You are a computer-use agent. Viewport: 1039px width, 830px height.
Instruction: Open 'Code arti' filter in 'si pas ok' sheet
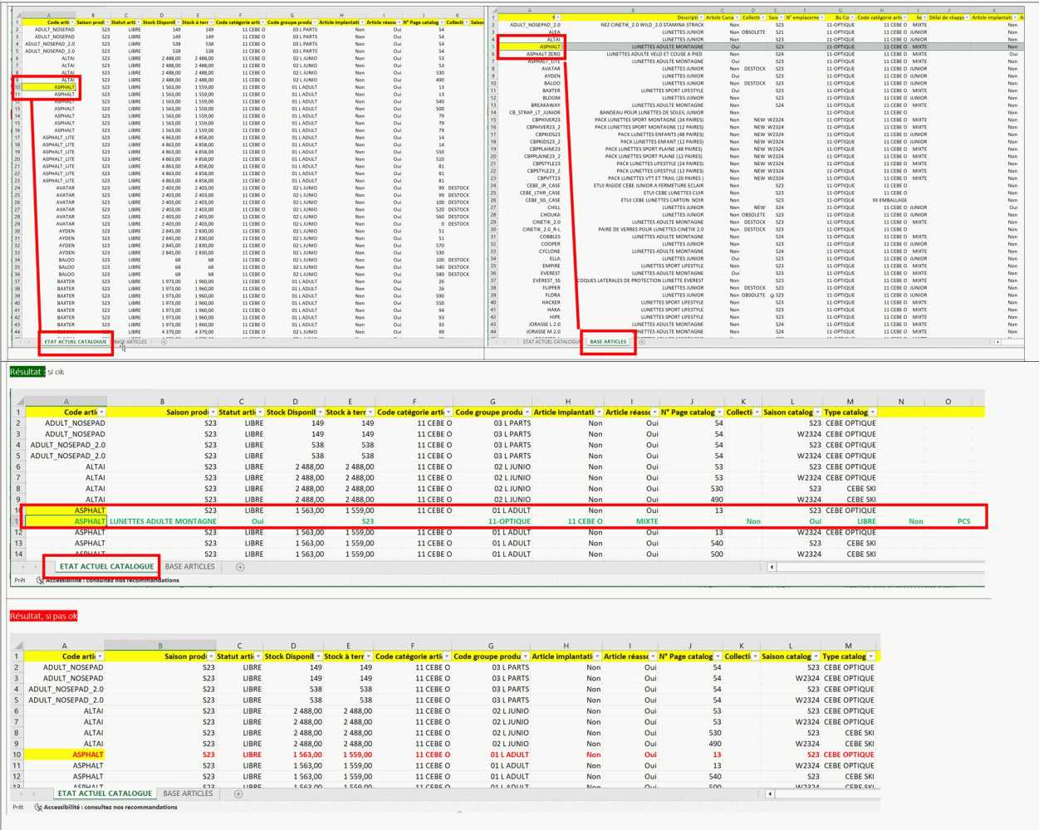click(100, 657)
